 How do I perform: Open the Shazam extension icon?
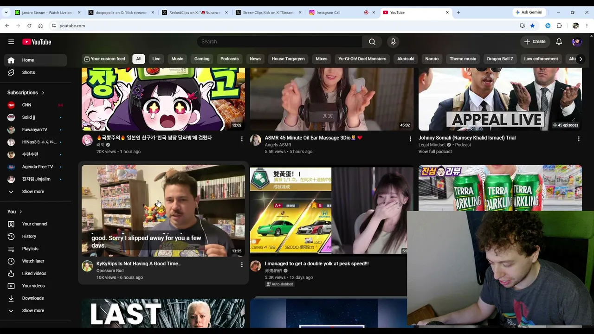548,26
